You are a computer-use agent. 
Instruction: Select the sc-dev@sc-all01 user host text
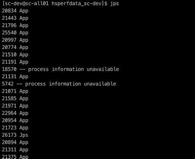pyautogui.click(x=27, y=3)
